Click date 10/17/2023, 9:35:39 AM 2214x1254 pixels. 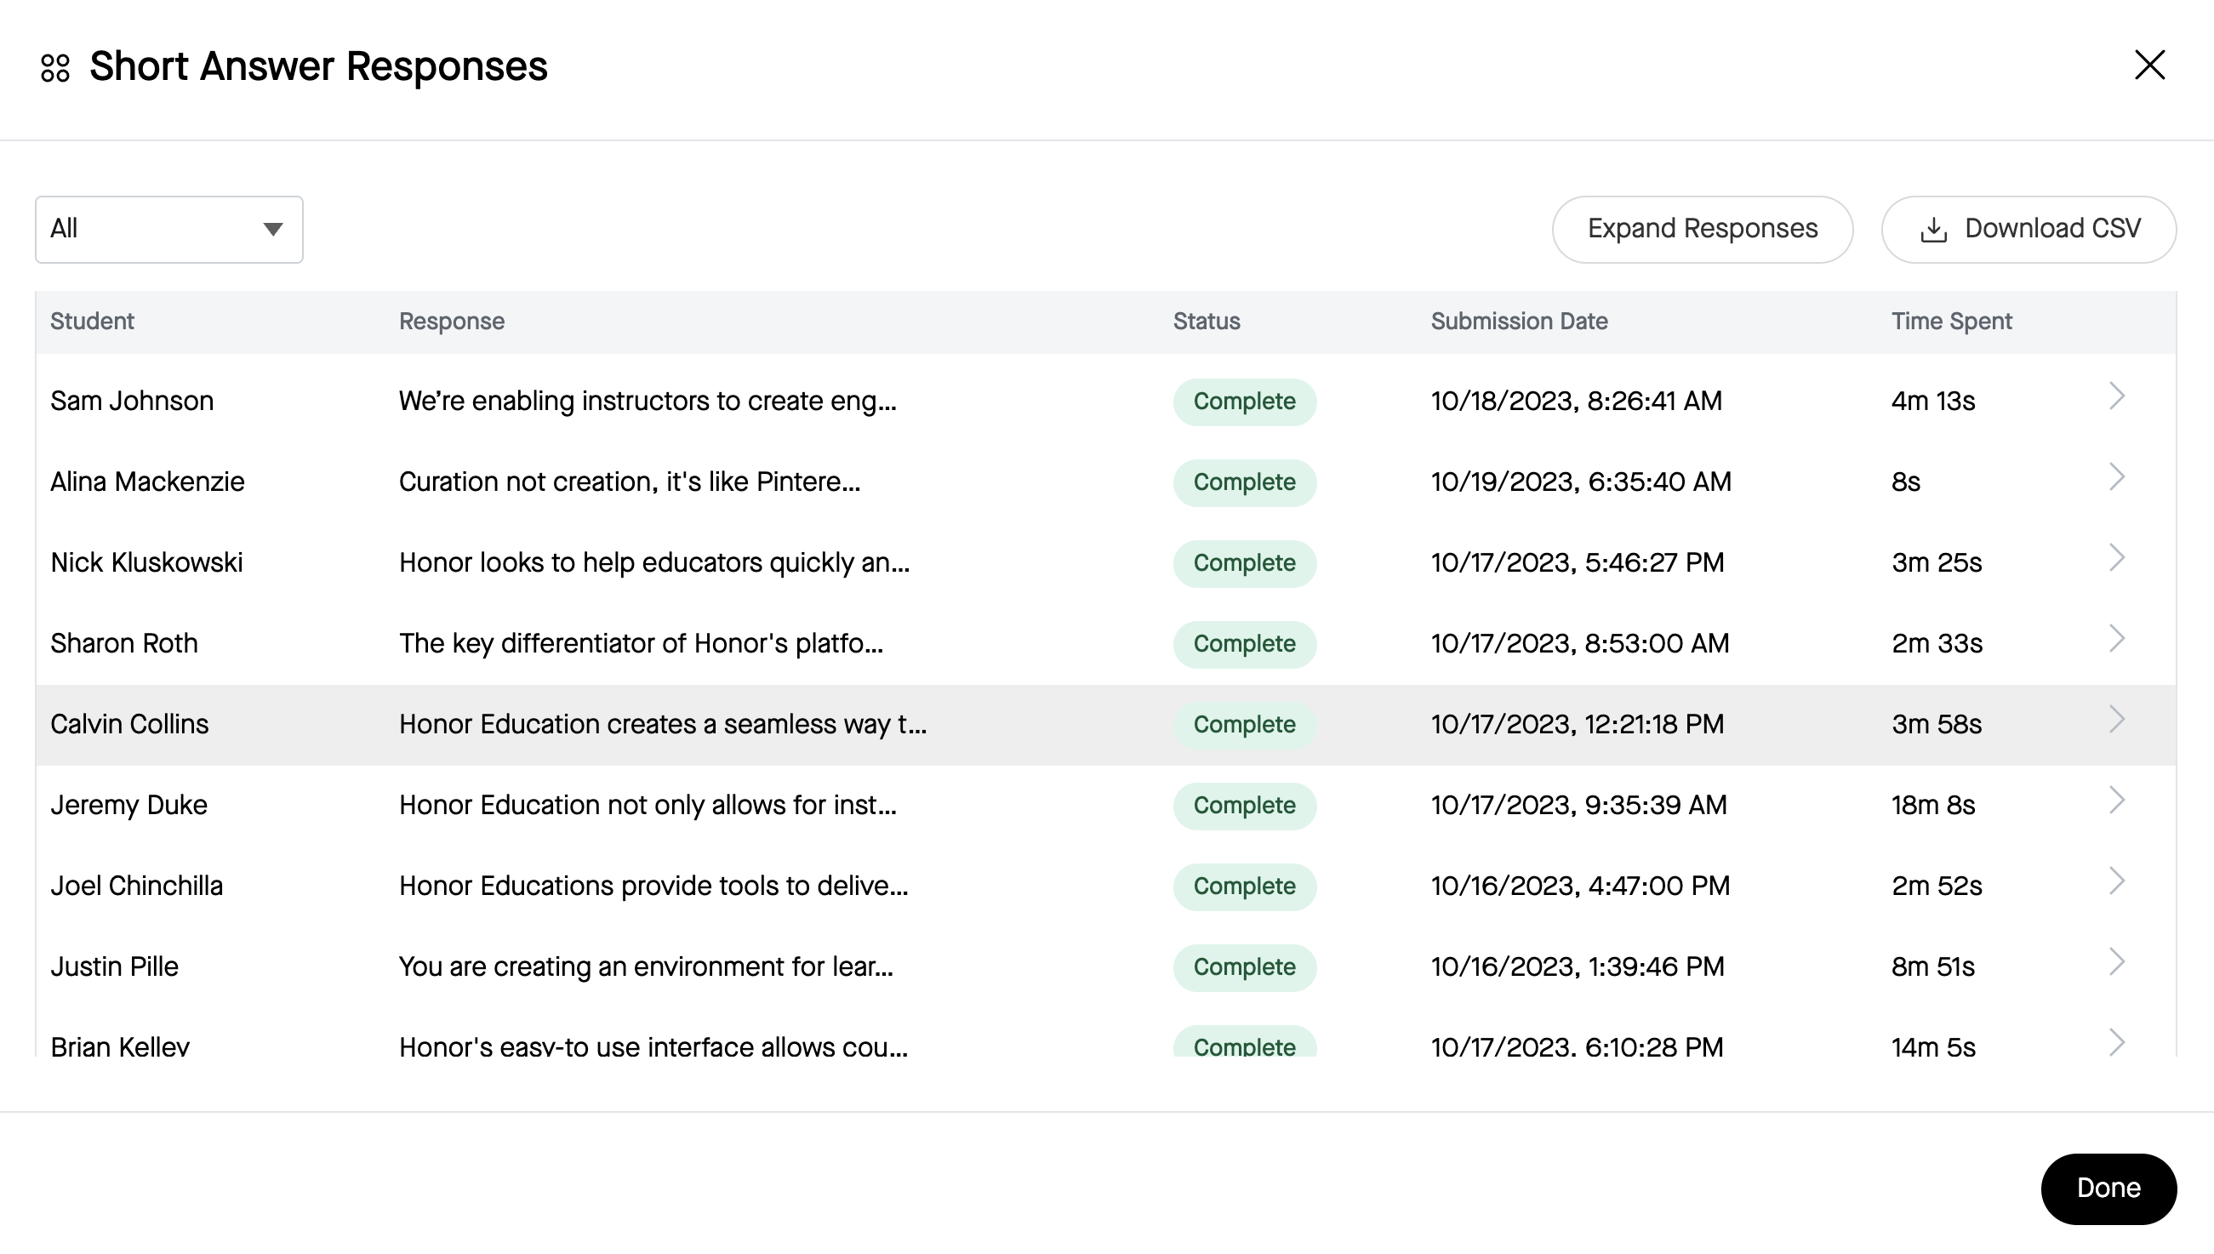(1578, 807)
